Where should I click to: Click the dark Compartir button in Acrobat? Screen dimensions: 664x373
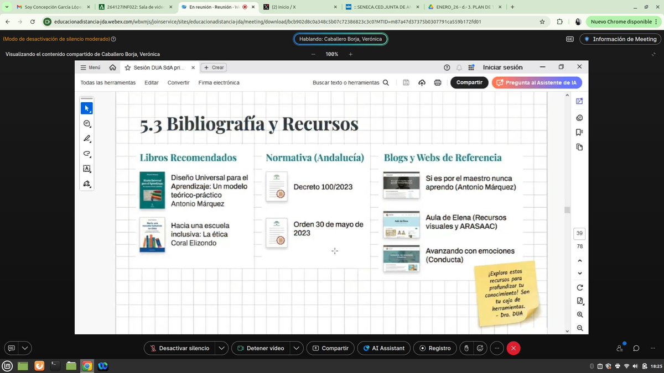(469, 82)
